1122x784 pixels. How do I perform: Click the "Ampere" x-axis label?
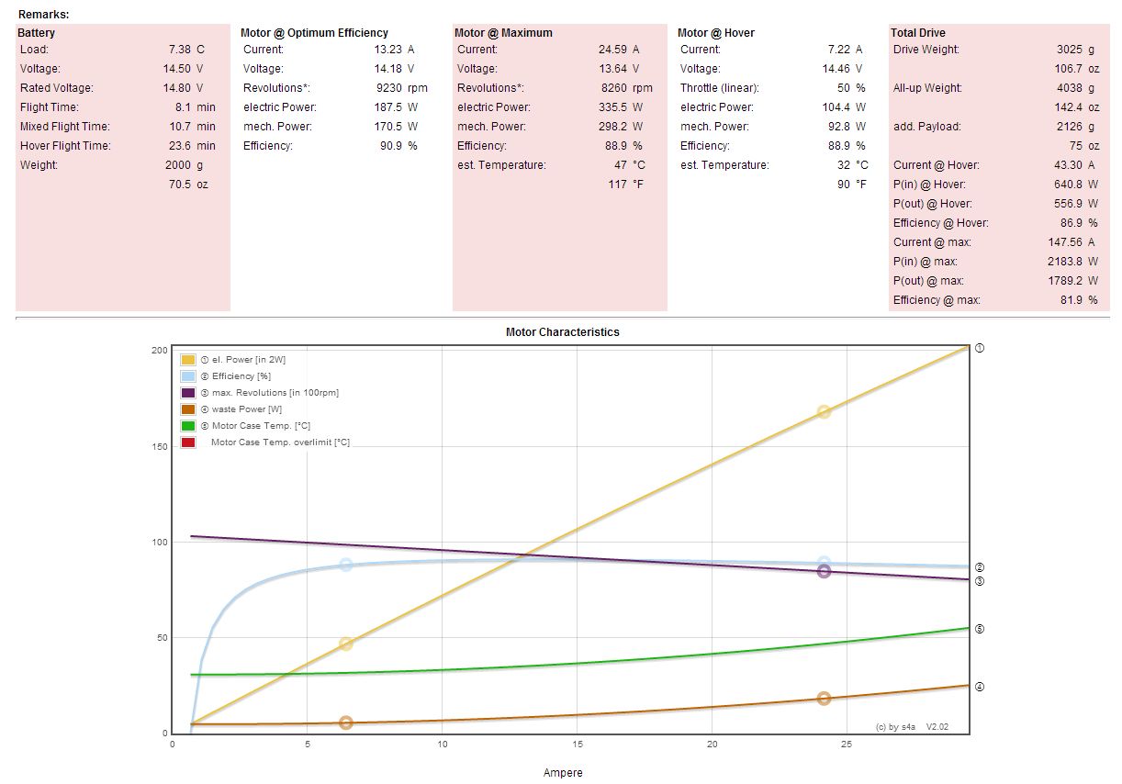click(562, 773)
